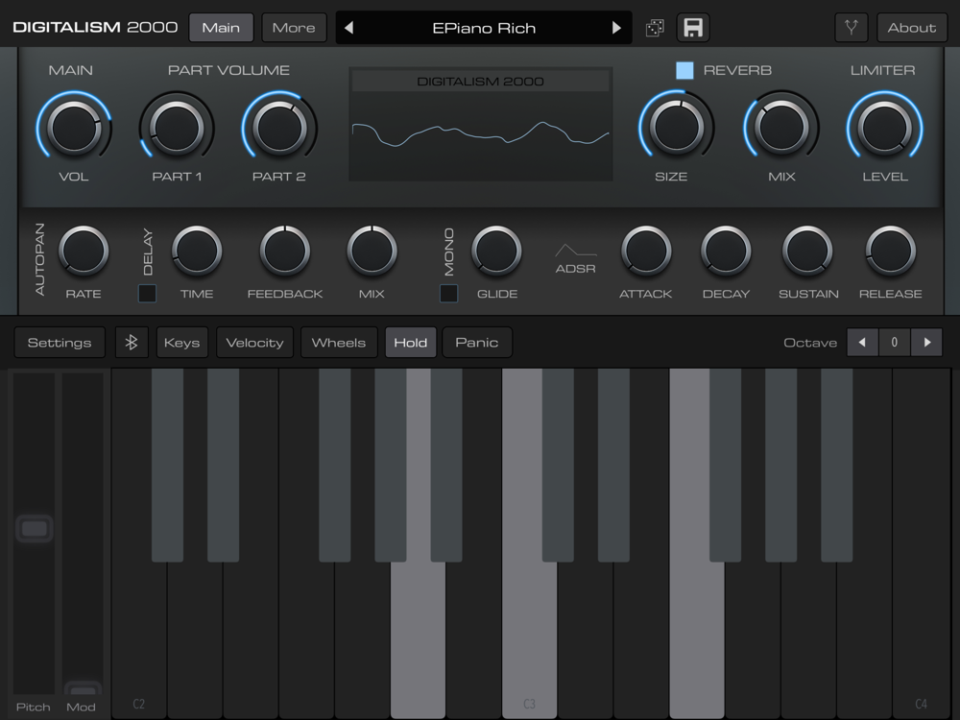Open the Velocity options

coord(254,343)
